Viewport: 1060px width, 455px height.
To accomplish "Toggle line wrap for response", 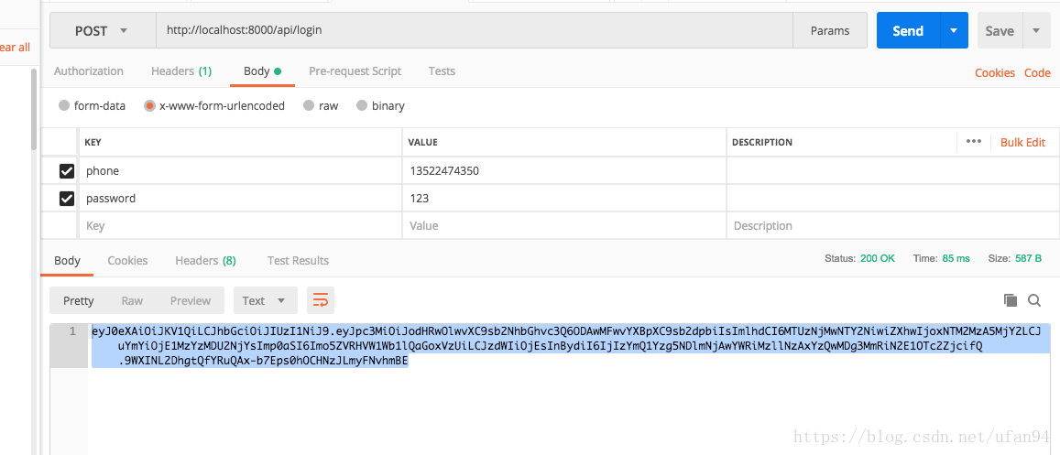I will pyautogui.click(x=321, y=300).
